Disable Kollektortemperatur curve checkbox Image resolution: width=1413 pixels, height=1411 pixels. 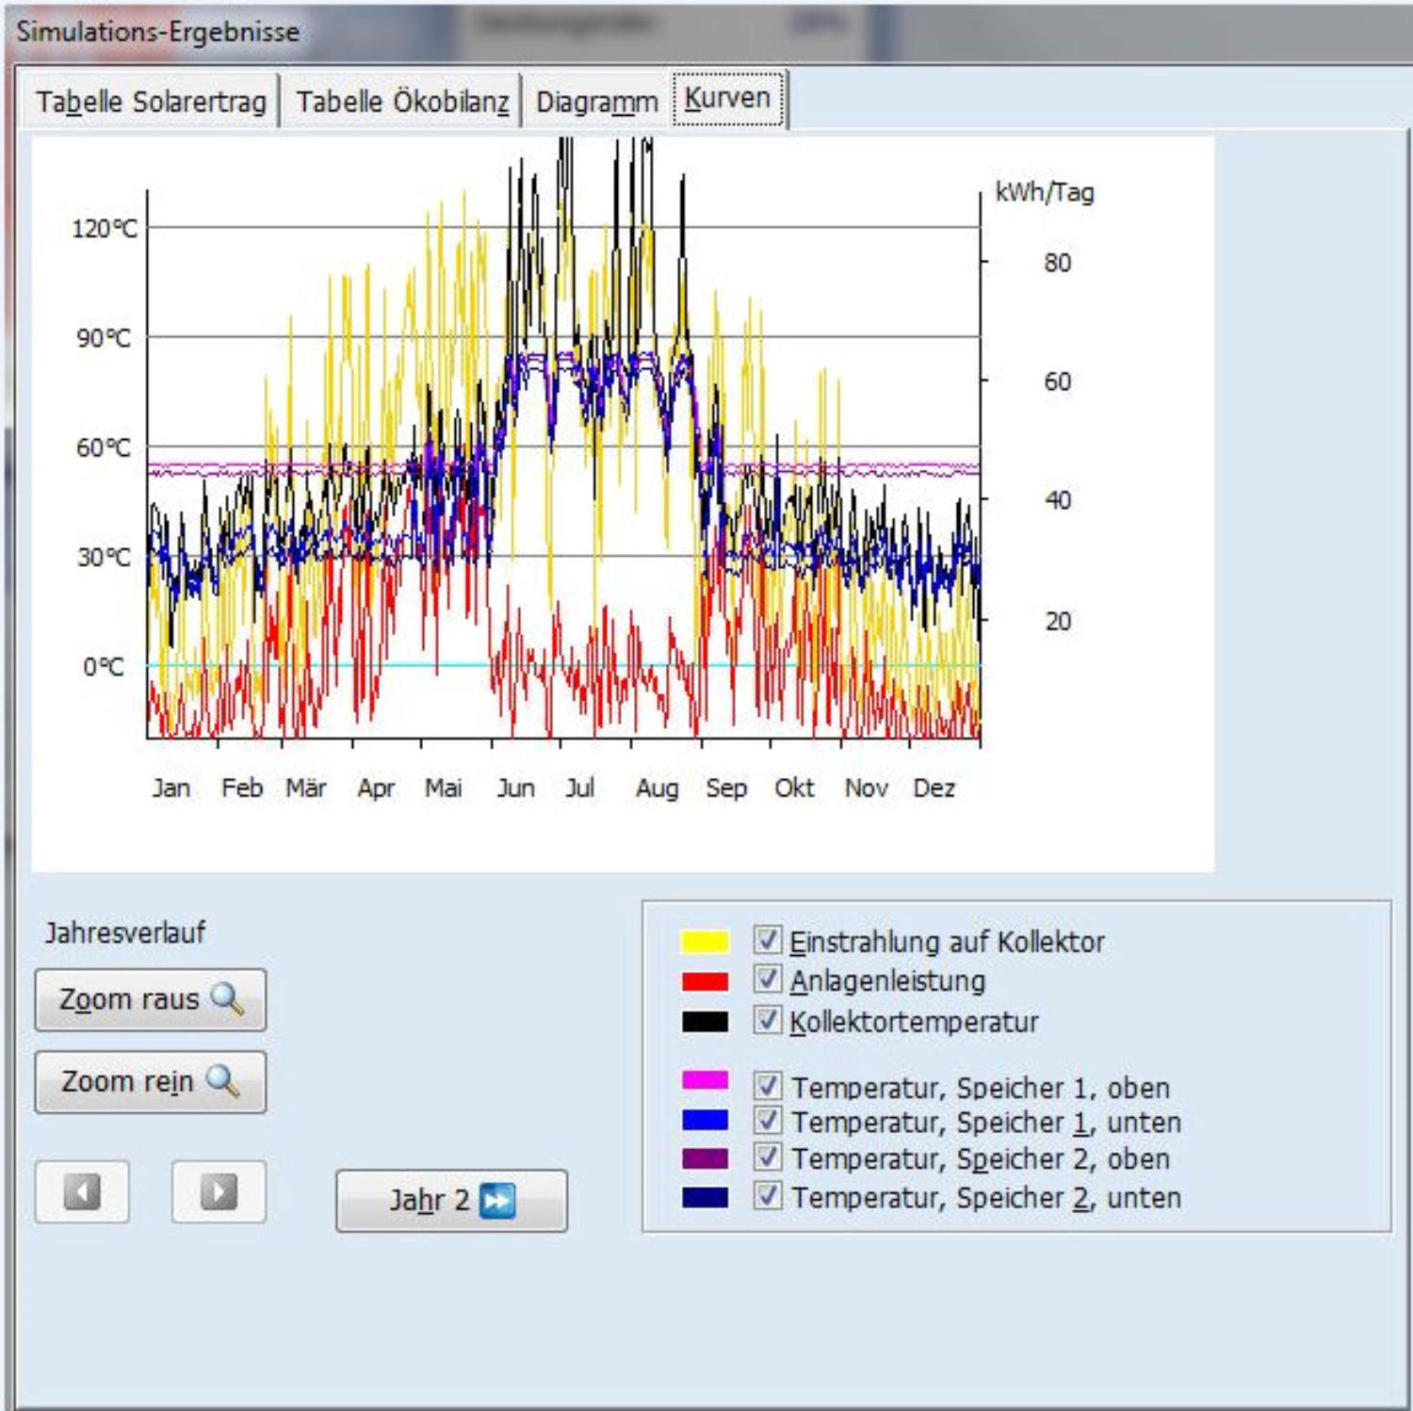coord(767,1020)
